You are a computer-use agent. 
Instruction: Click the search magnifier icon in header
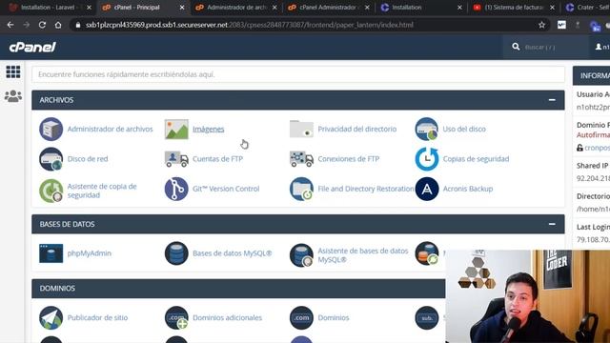click(x=516, y=47)
